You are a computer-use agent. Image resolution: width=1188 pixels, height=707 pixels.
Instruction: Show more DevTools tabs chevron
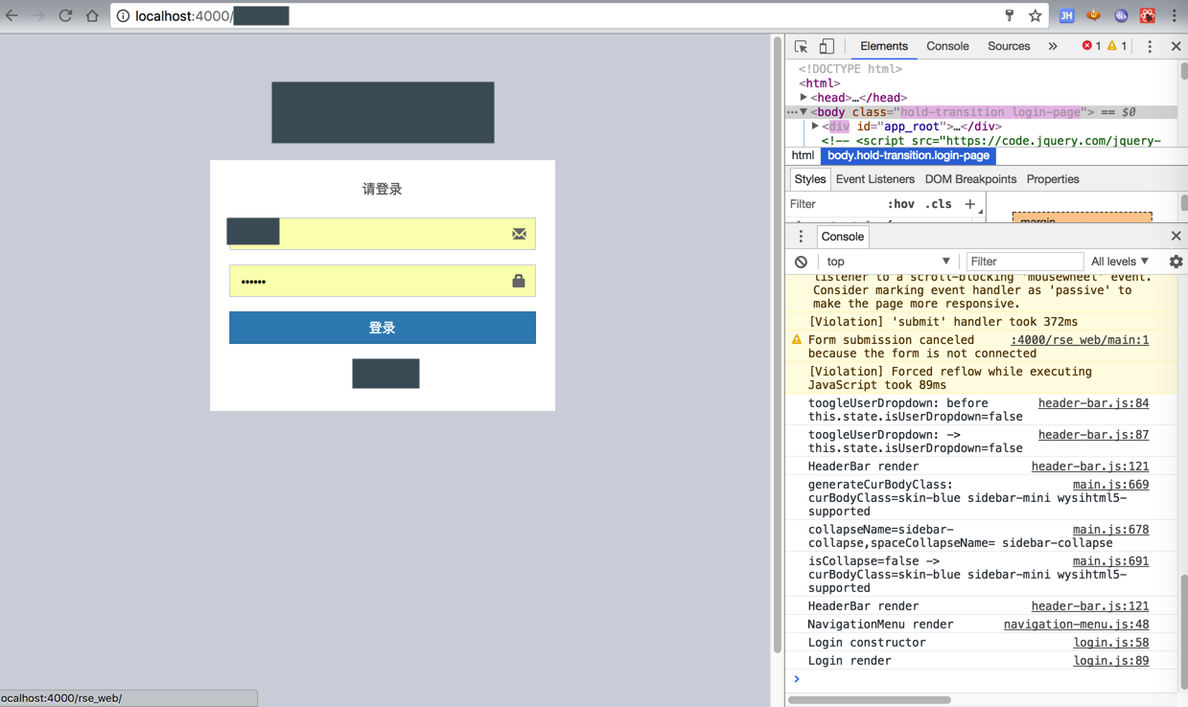[x=1053, y=46]
